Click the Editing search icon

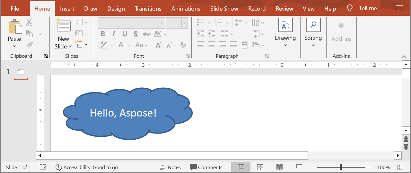click(x=313, y=25)
